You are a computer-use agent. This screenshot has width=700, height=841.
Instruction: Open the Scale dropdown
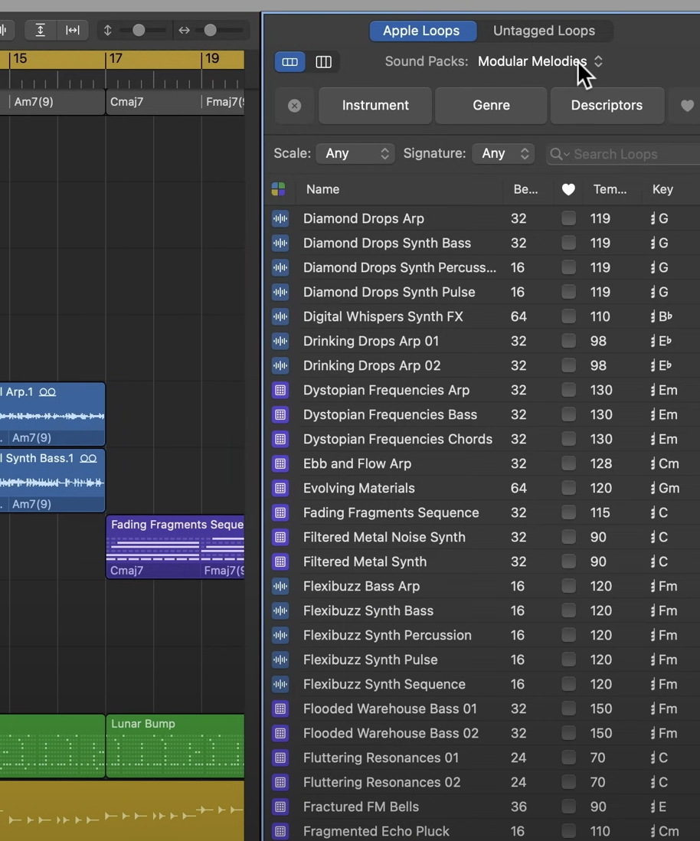[x=355, y=154]
